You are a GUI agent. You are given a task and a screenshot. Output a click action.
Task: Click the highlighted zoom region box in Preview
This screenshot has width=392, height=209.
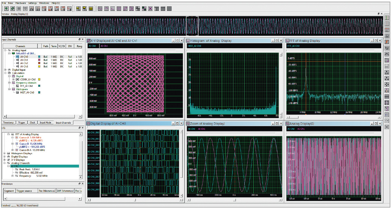(192, 26)
